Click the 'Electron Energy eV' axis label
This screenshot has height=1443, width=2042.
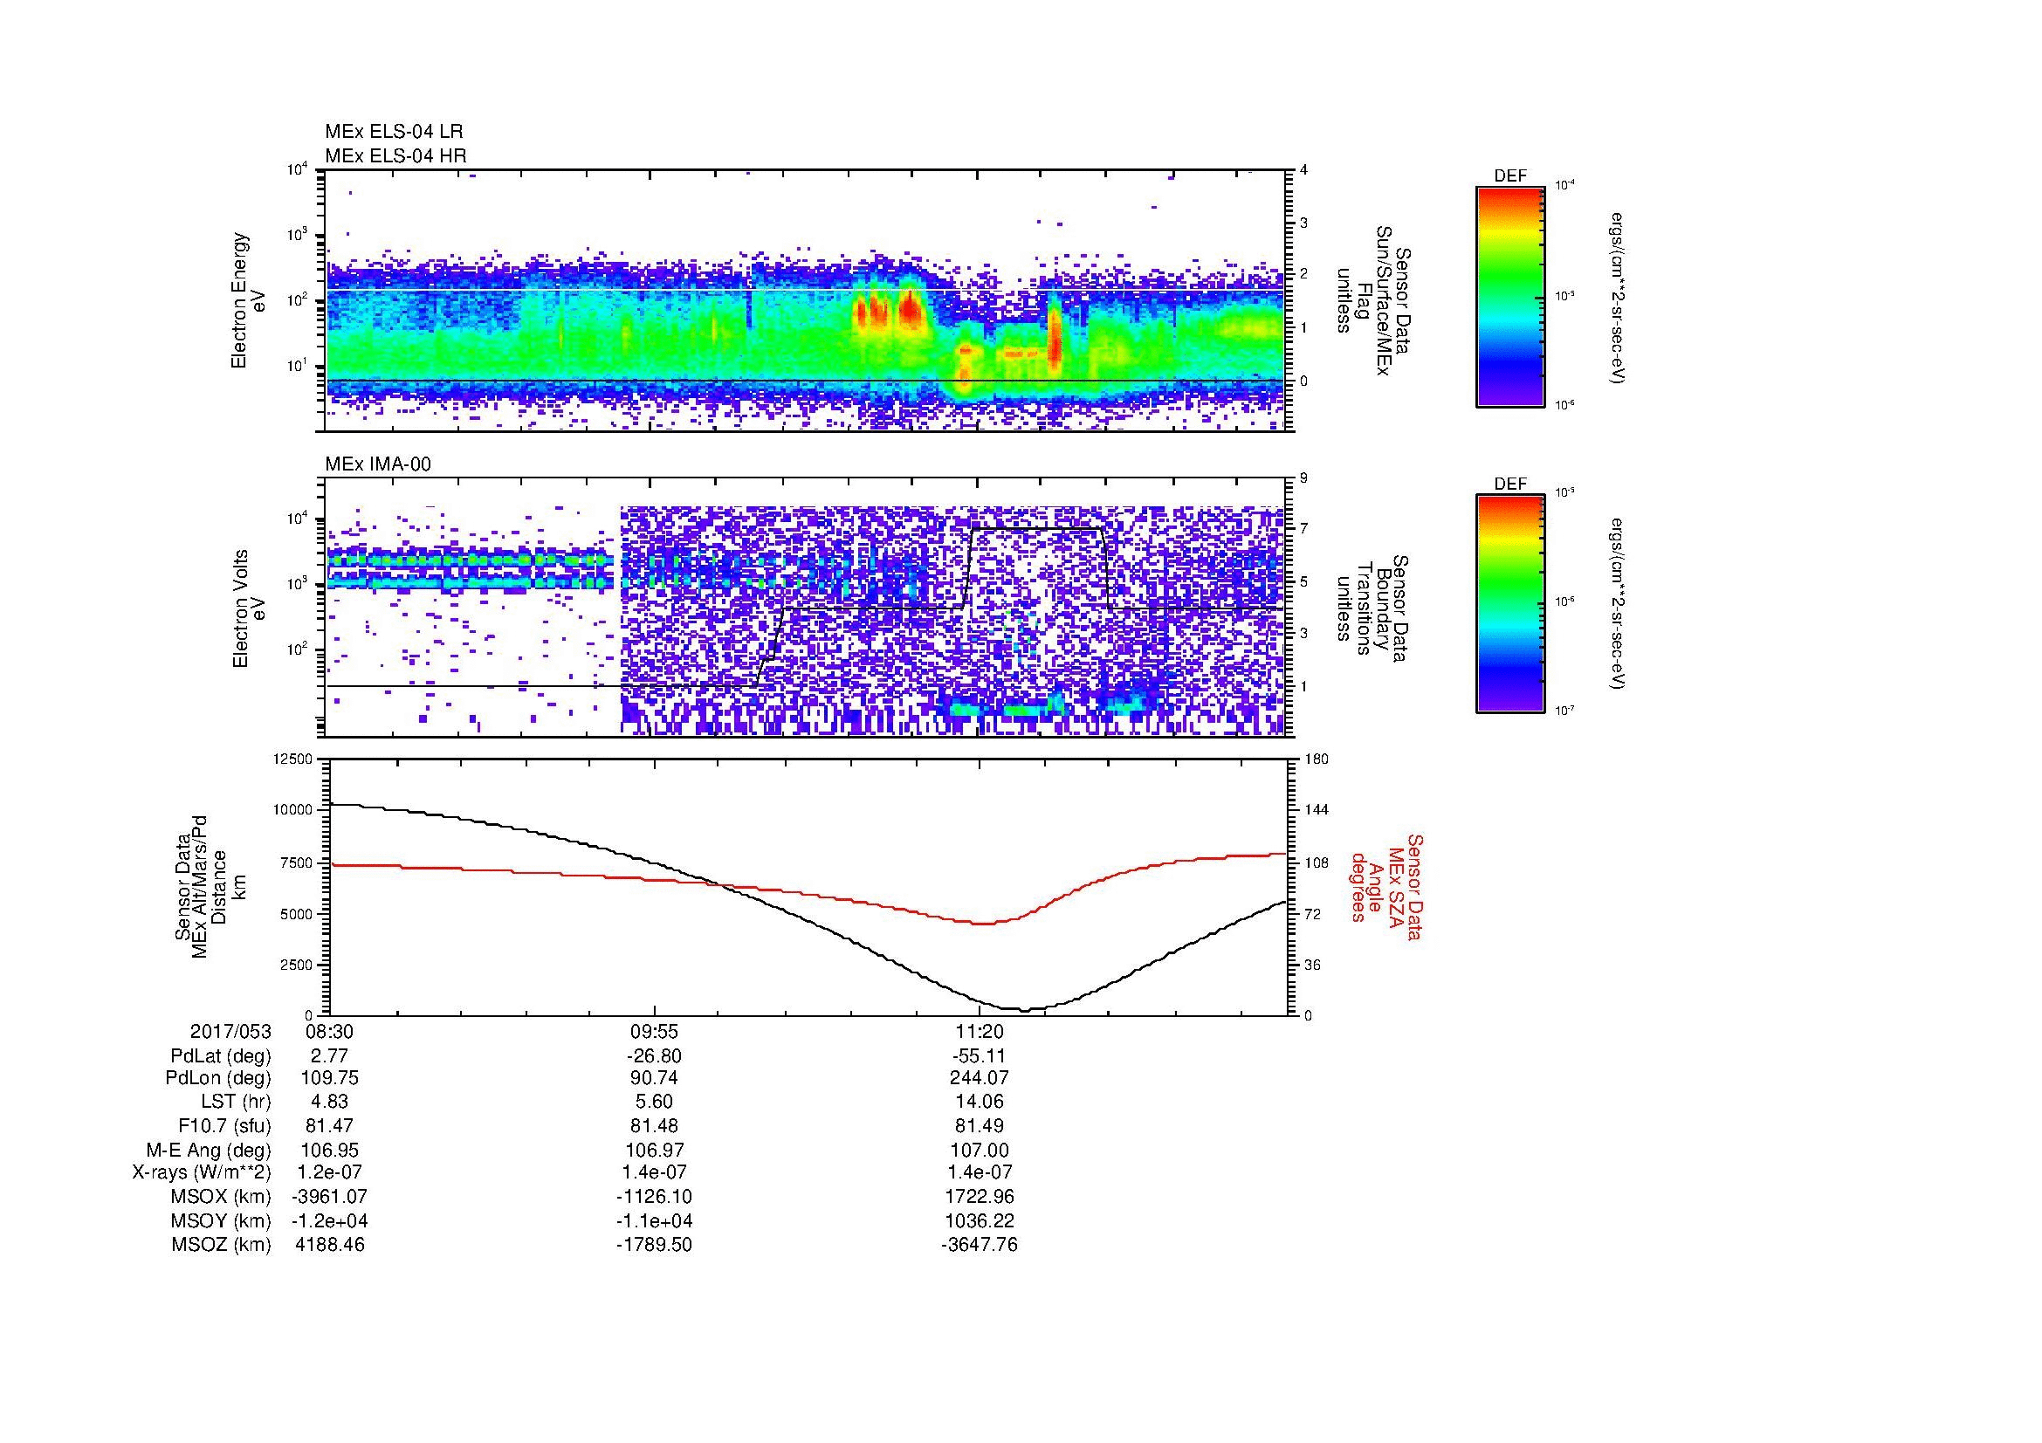[249, 300]
